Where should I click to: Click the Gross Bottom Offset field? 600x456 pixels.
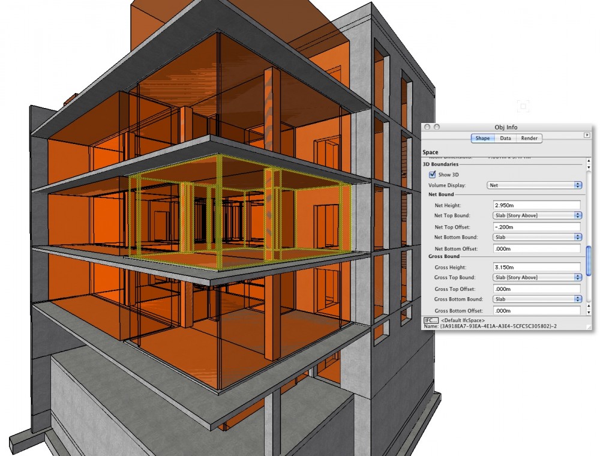(537, 311)
